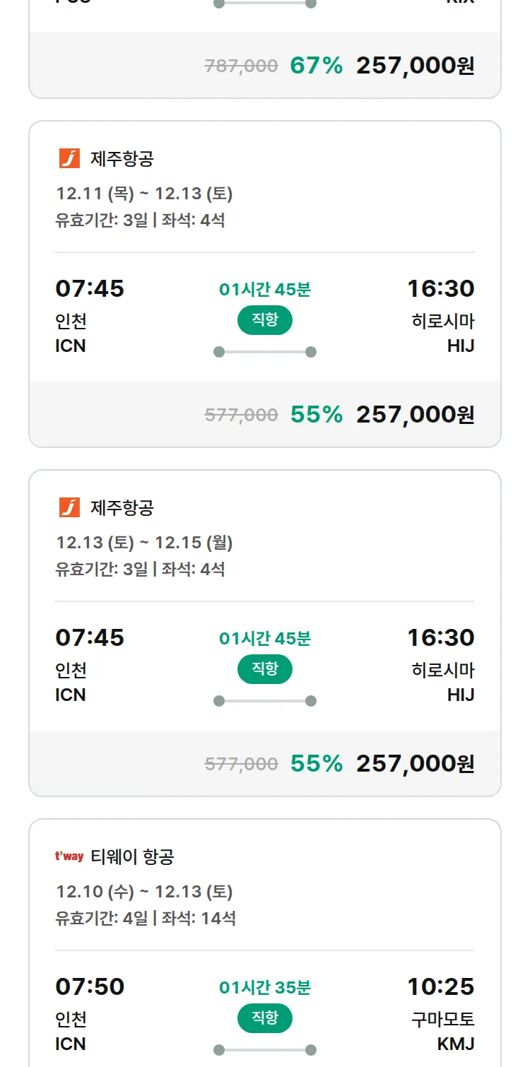Screen dimensions: 530x1067
Task: Click the 유효기간 4일, 좌석 14석 info line
Action: point(146,919)
